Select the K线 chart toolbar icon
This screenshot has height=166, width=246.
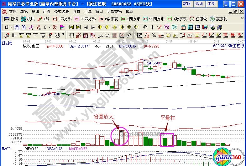click(44, 19)
